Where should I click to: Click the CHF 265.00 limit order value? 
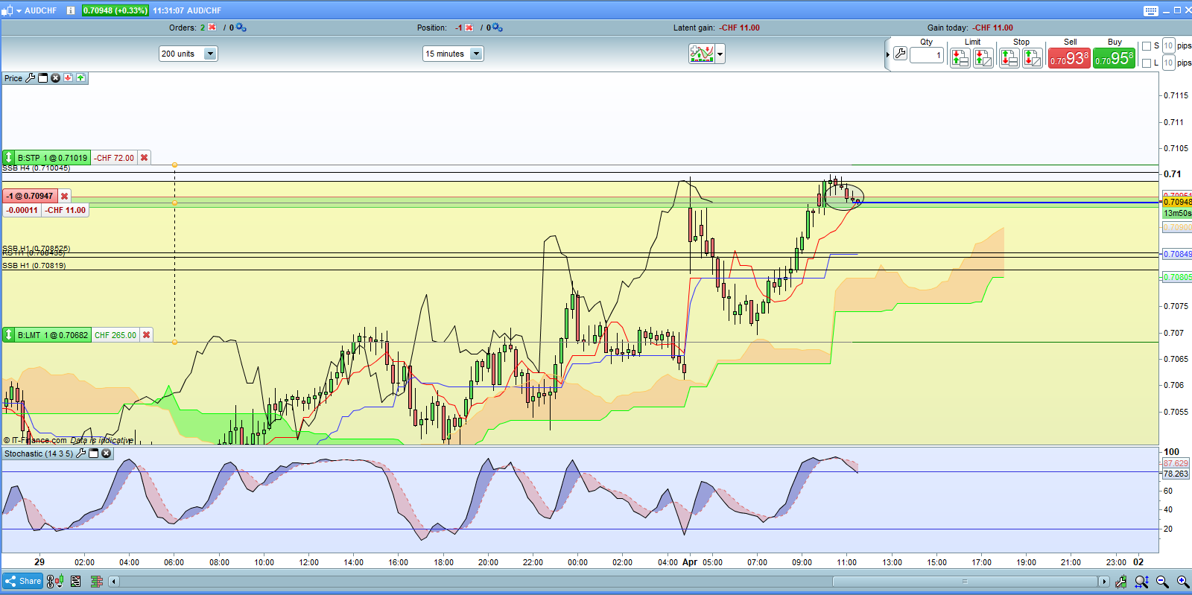(115, 335)
